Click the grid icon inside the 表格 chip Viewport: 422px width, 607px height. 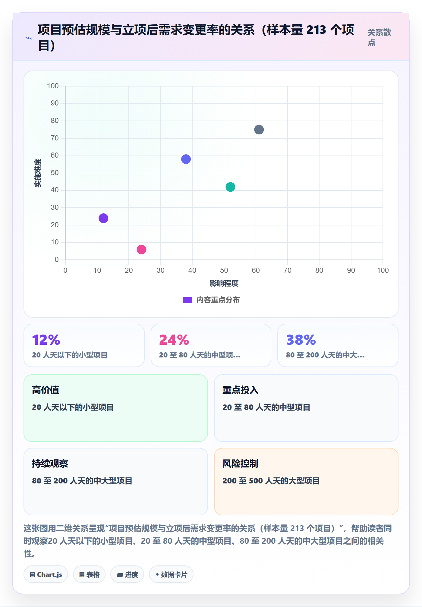tap(82, 575)
